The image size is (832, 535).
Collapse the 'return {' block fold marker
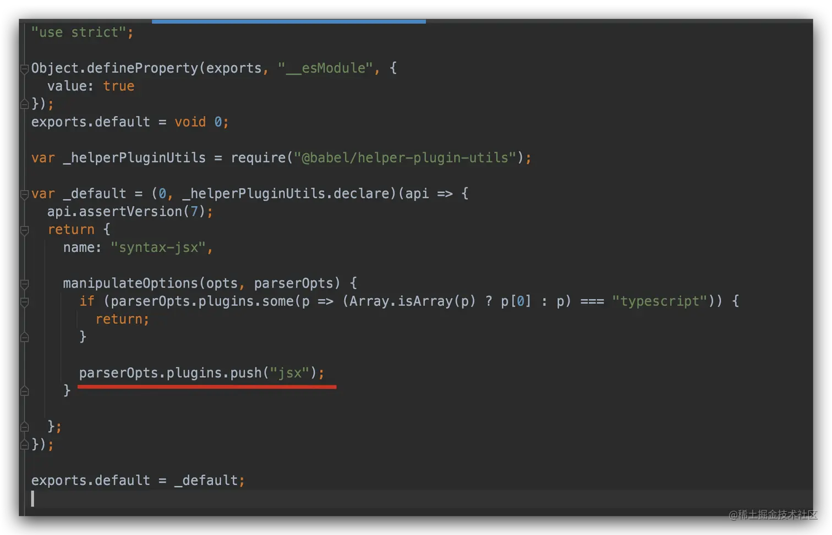(x=25, y=231)
